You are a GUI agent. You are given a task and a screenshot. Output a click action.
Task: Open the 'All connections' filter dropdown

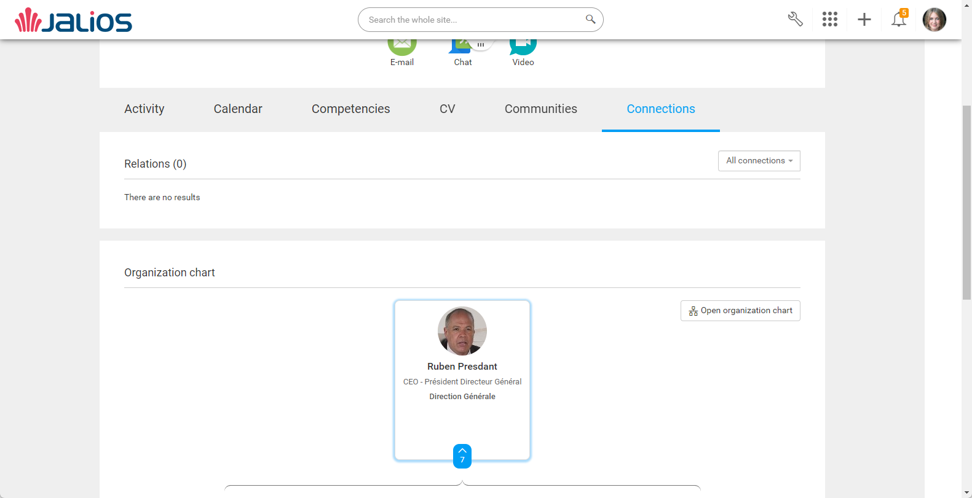(759, 161)
